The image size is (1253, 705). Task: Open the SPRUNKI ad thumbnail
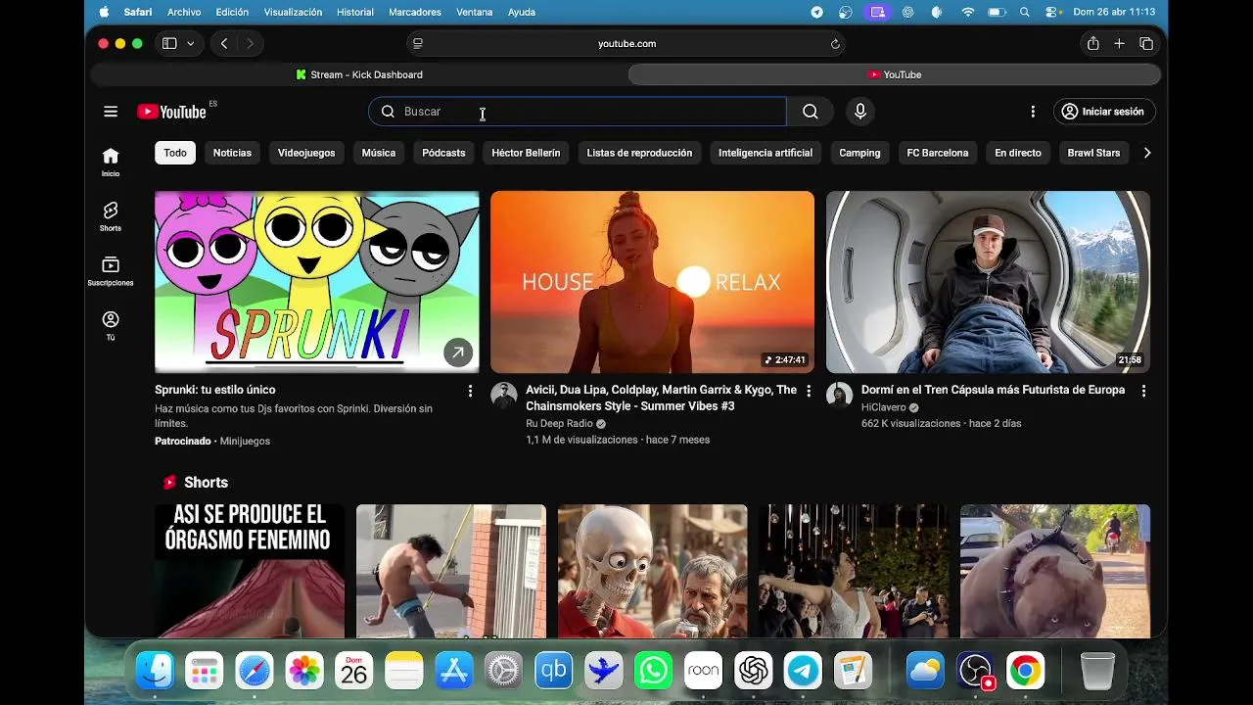(x=317, y=282)
